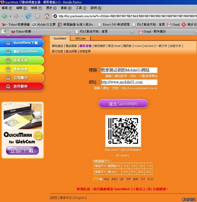This screenshot has height=202, width=197.
Task: Switch to the Gmail - 寄件備份 tab
Action: tap(167, 32)
